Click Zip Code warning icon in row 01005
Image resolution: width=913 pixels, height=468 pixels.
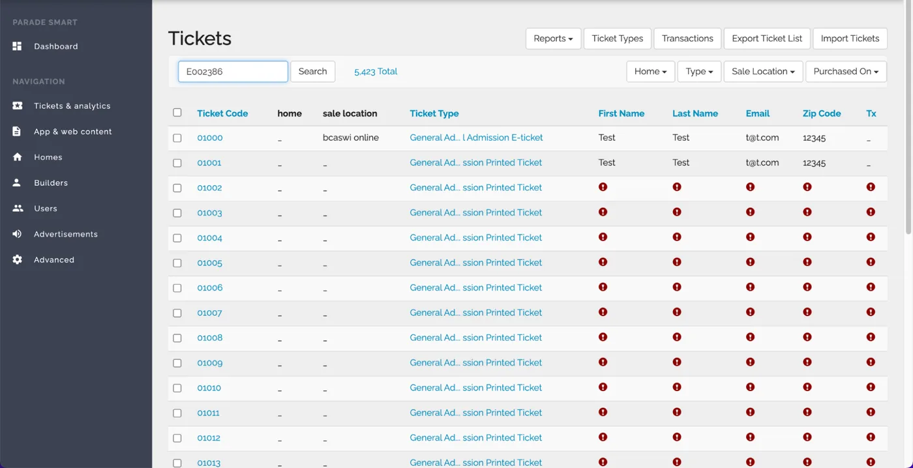(807, 262)
